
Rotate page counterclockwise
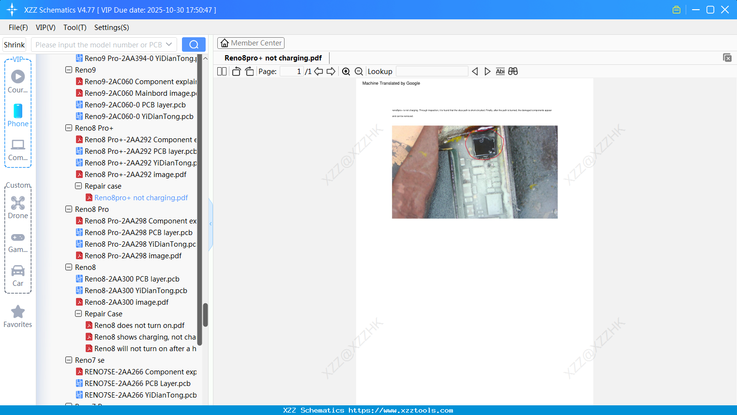(236, 72)
